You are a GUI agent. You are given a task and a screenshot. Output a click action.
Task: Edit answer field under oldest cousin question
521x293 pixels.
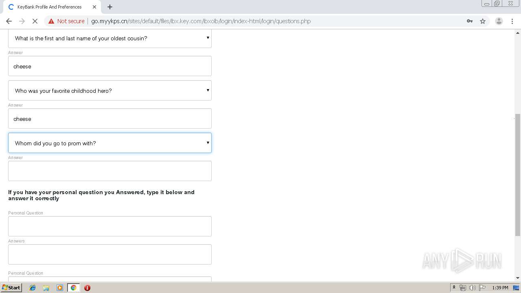[x=110, y=66]
